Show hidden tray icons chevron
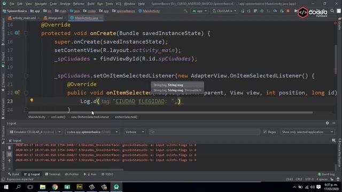The width and height of the screenshot is (342, 192). pos(294,187)
